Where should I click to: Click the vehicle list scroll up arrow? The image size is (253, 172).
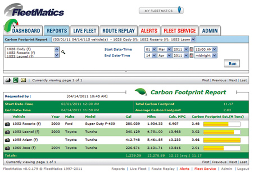point(57,49)
